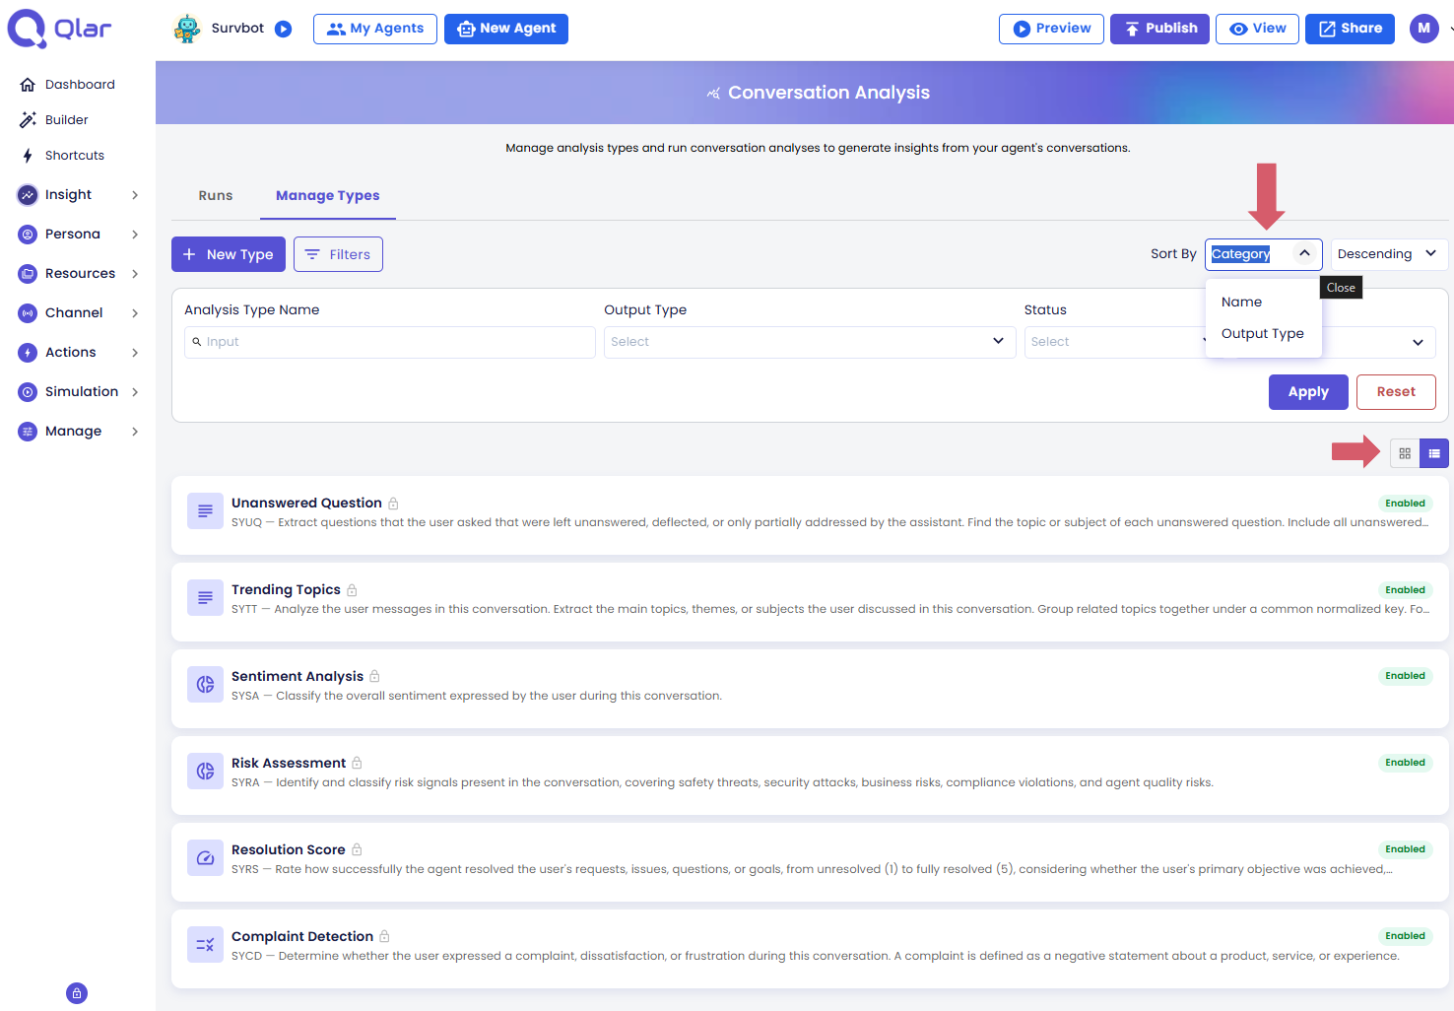The image size is (1454, 1011).
Task: Focus the Analysis Type Name input field
Action: (390, 342)
